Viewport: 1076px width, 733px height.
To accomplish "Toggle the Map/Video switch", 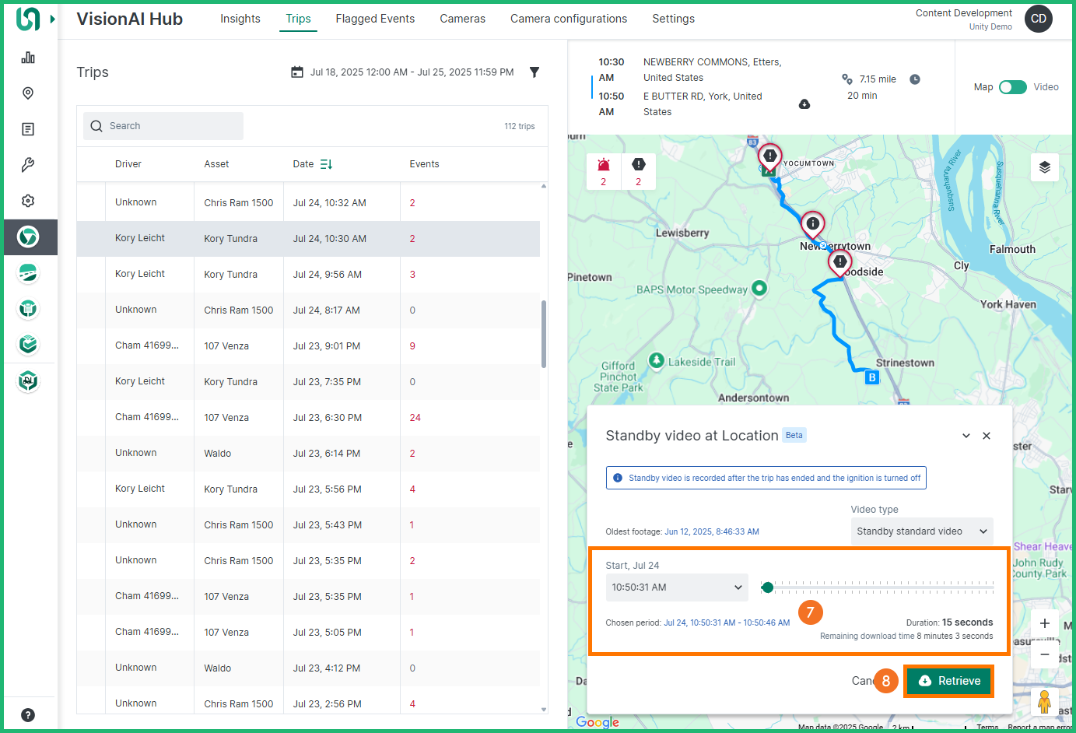I will pos(1012,87).
